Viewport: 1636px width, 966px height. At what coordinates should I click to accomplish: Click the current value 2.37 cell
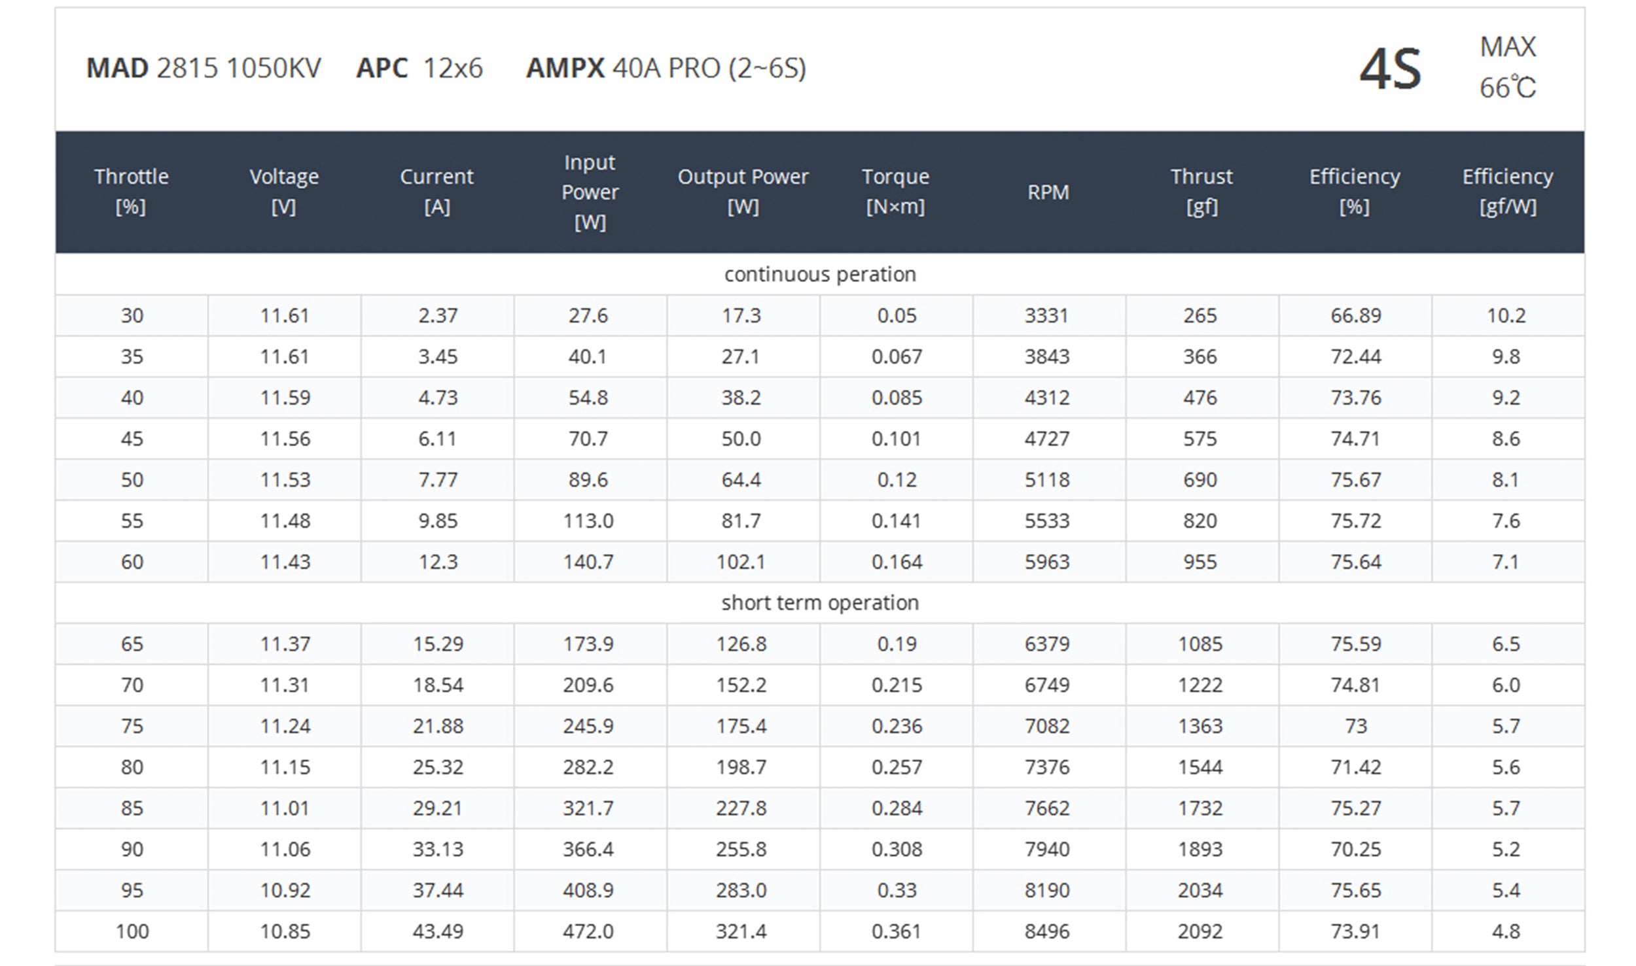[438, 315]
